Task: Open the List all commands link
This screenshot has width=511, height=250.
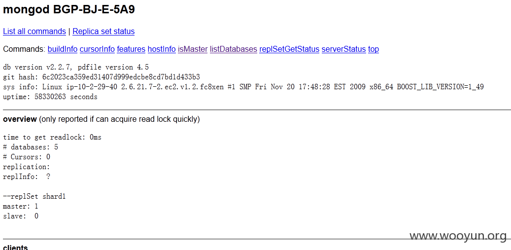Action: point(34,31)
